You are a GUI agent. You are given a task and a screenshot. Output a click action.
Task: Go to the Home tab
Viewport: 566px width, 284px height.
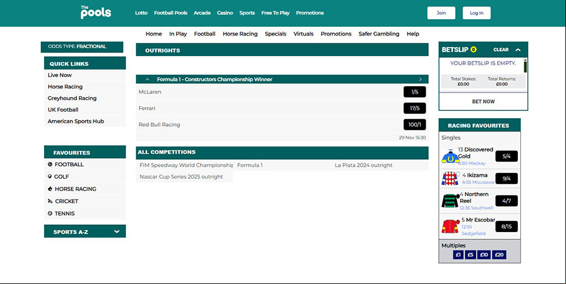154,34
